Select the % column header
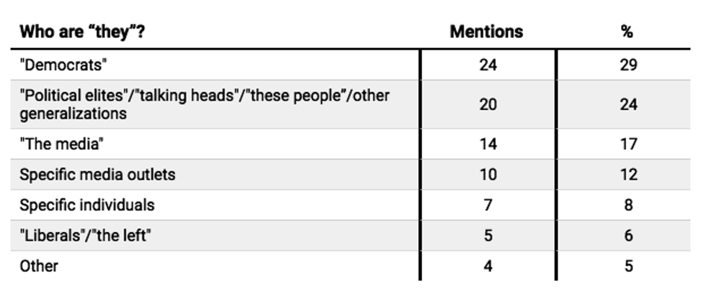The height and width of the screenshot is (296, 706). point(627,32)
